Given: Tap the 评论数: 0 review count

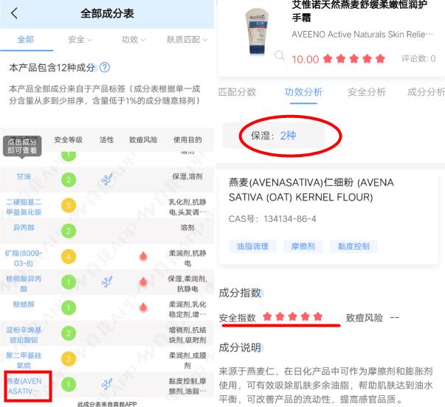Looking at the screenshot, I should tap(418, 58).
